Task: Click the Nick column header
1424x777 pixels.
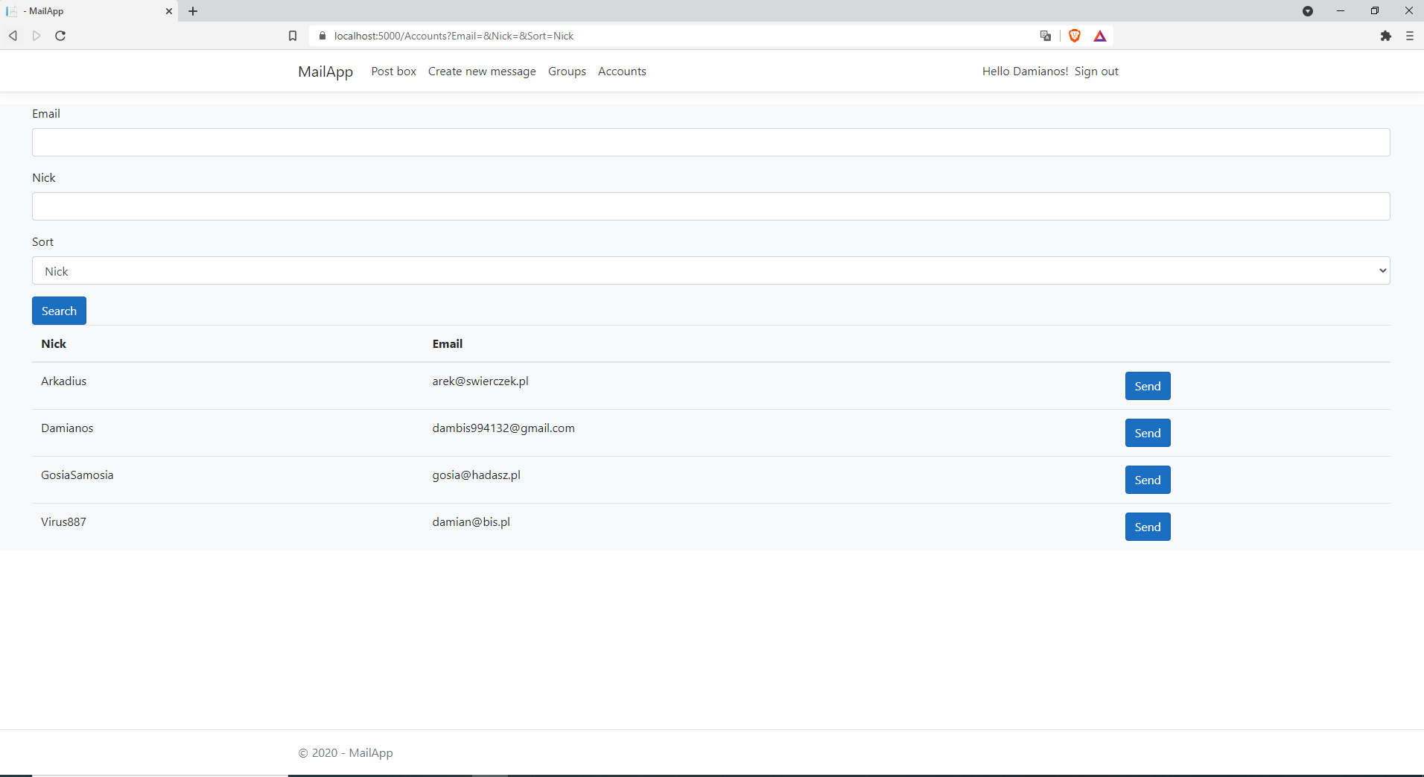Action: pos(54,343)
